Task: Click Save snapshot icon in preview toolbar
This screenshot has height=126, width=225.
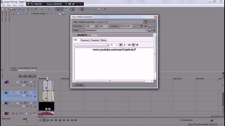Action: tap(64, 14)
